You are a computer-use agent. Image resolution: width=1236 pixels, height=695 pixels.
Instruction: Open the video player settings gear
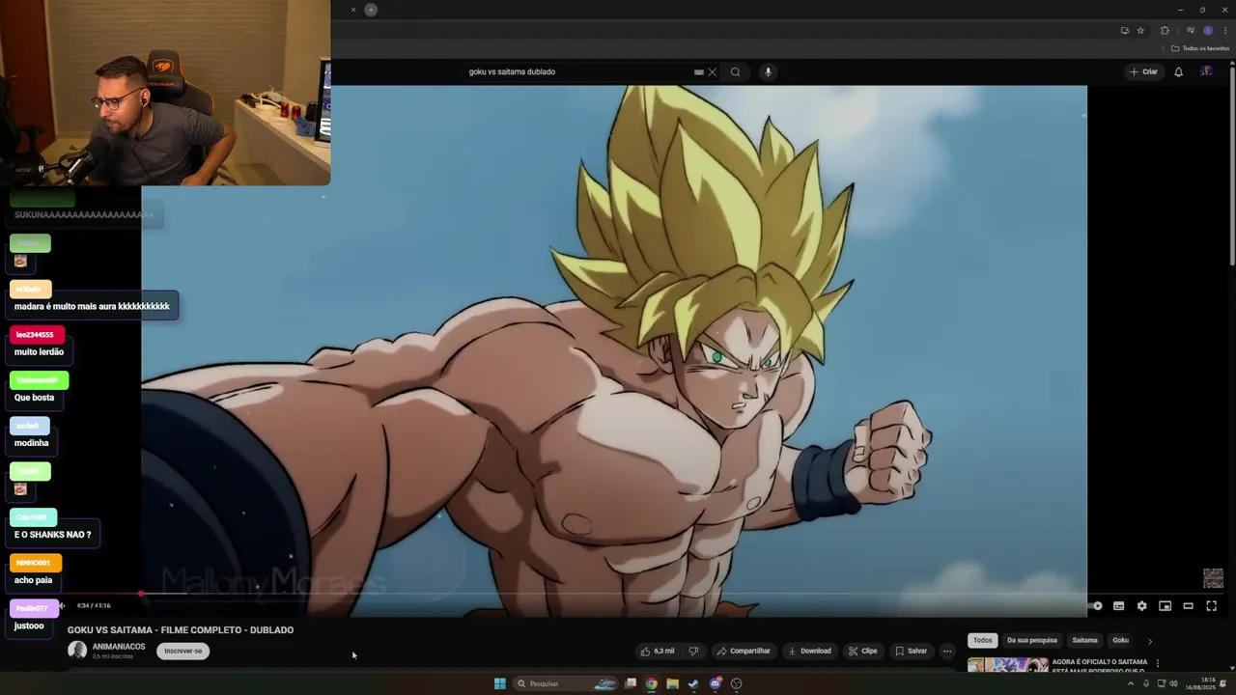pyautogui.click(x=1141, y=606)
